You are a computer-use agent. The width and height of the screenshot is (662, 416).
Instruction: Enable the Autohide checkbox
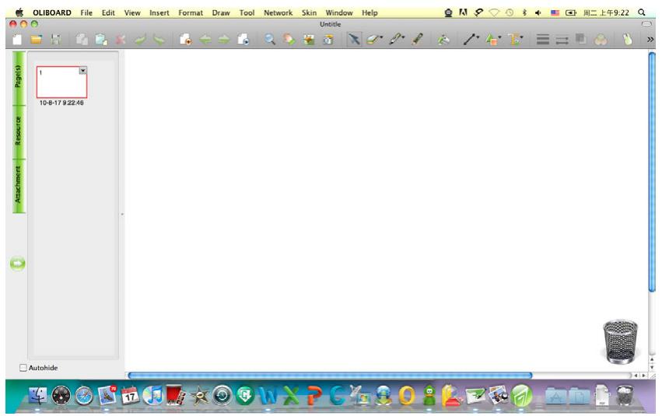(23, 368)
